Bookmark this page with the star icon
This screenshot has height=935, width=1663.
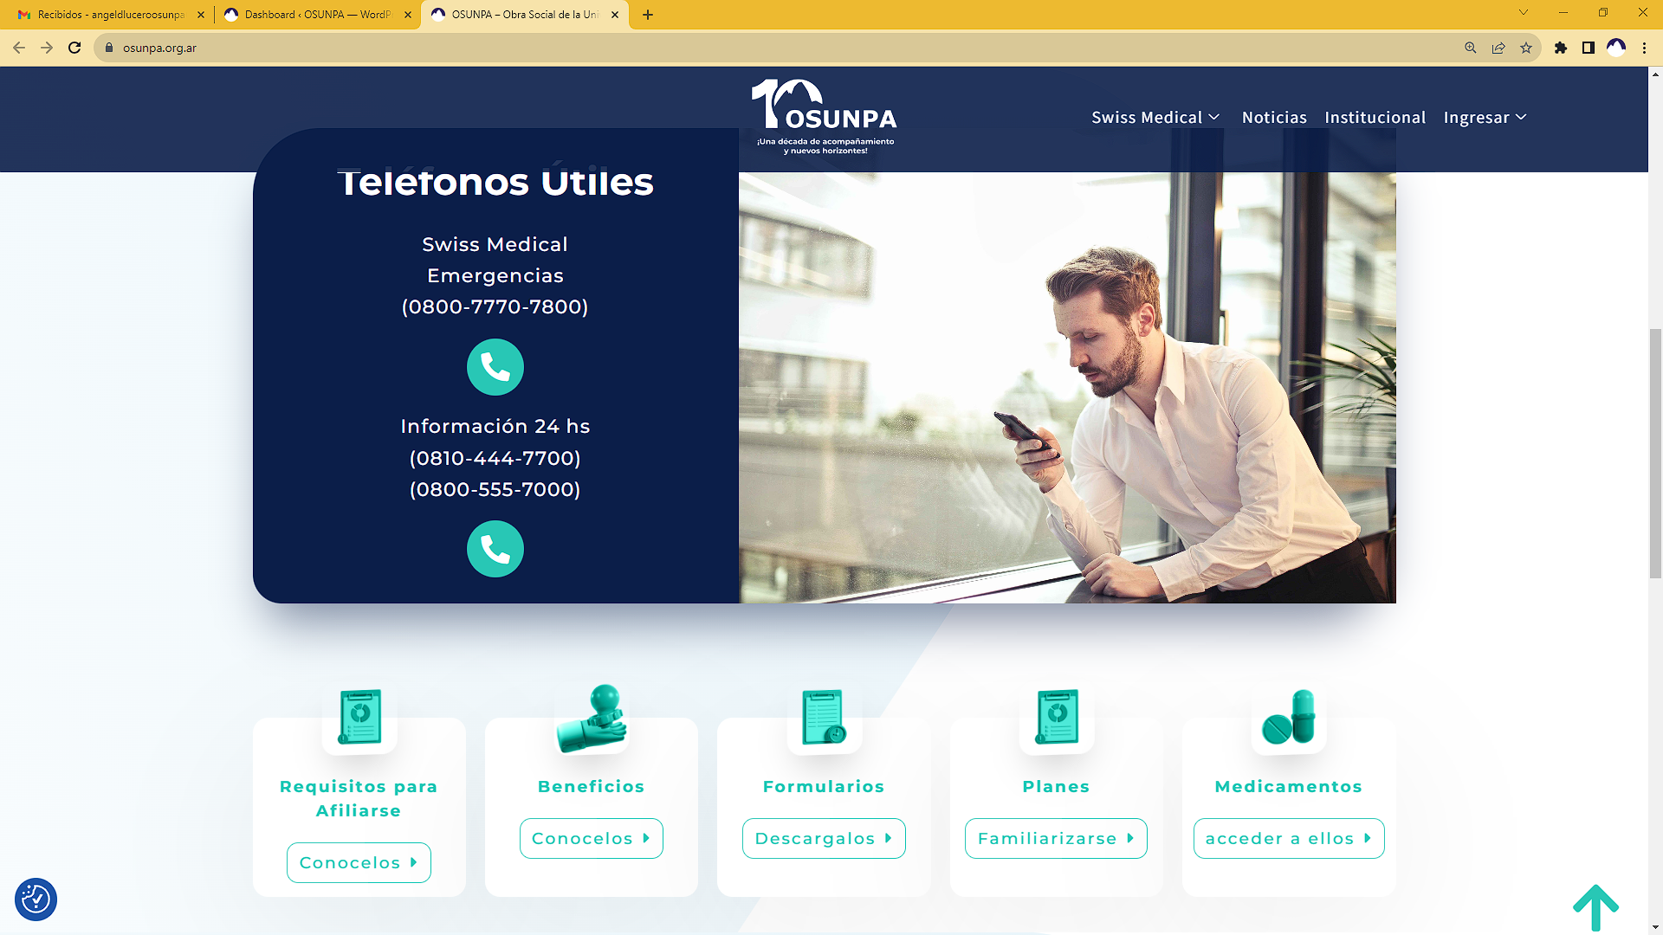[1526, 48]
